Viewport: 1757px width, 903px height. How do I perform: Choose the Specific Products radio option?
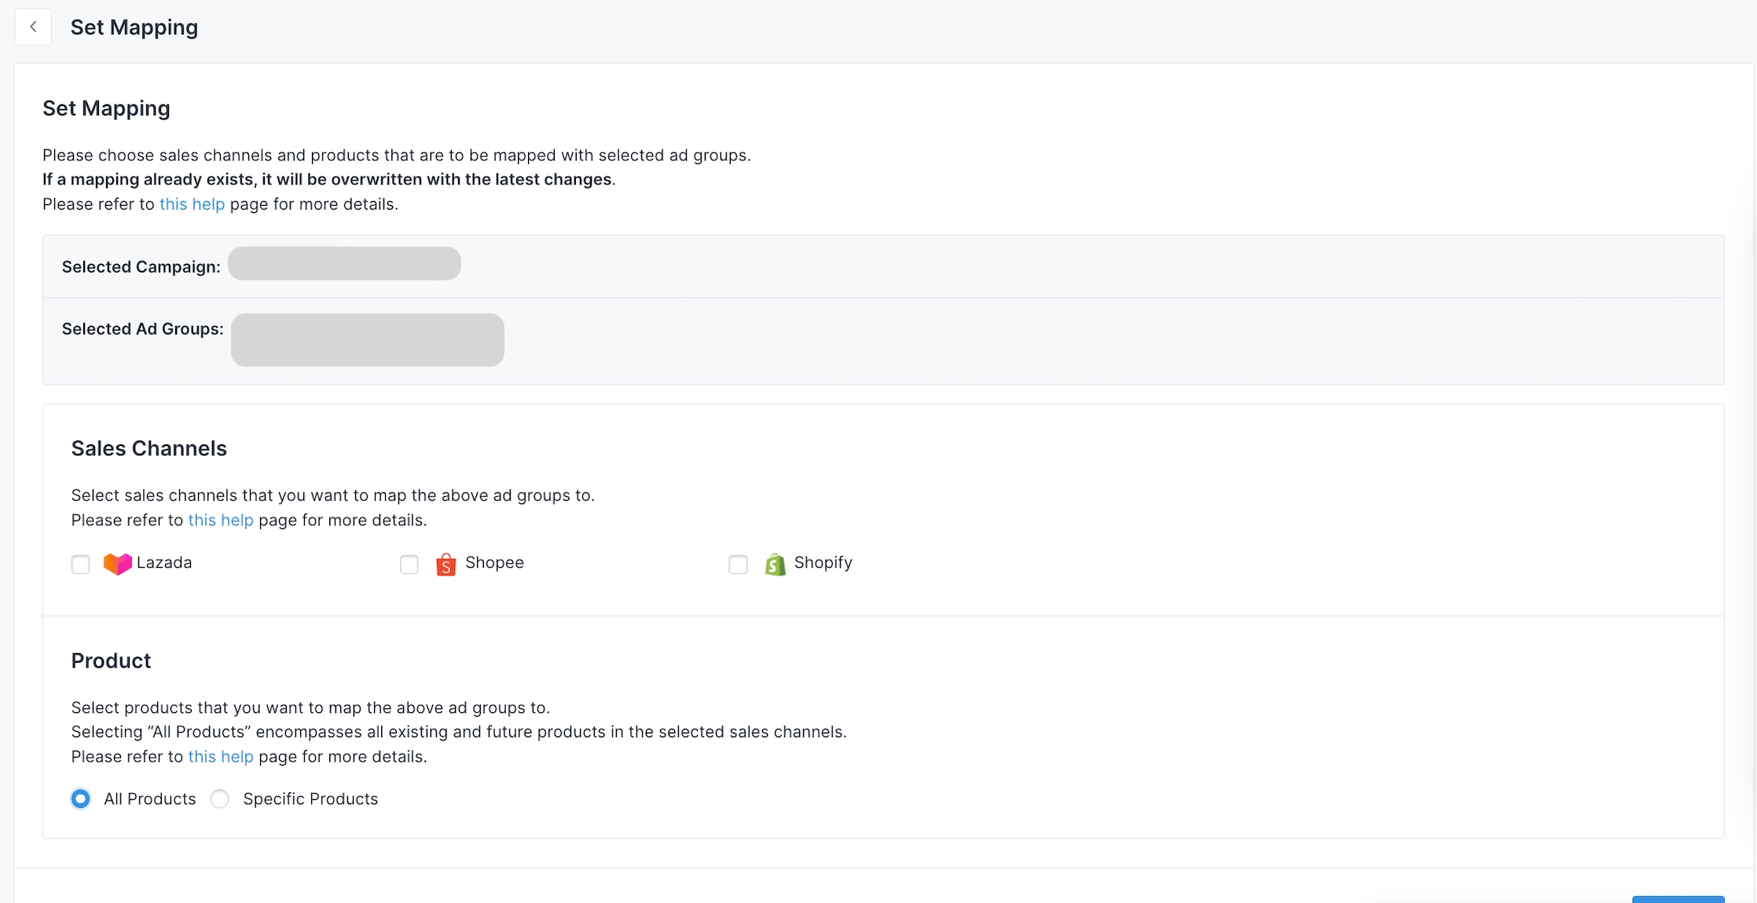[220, 799]
